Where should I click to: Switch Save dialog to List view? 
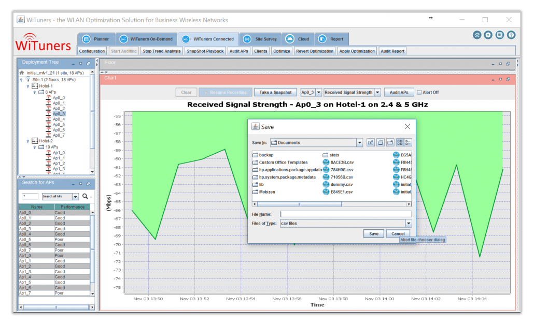click(400, 143)
